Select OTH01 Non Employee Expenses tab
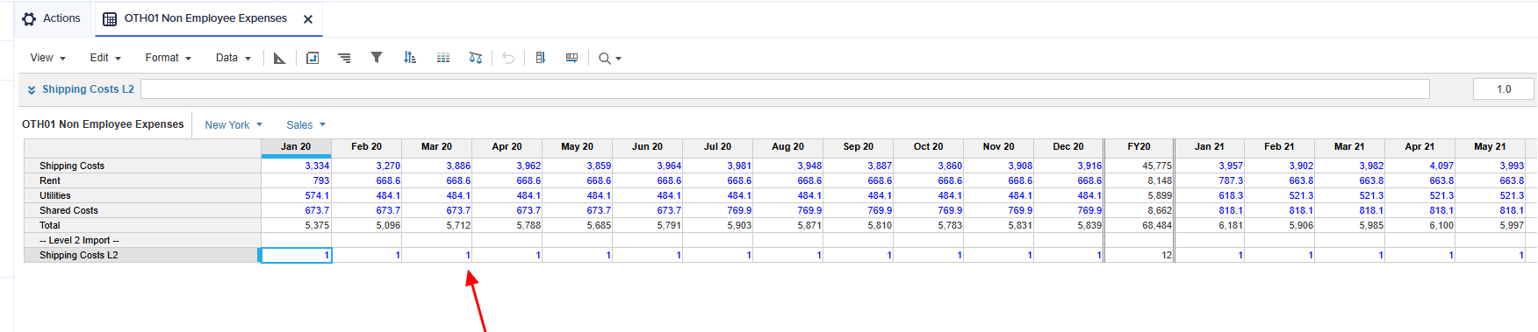 pyautogui.click(x=205, y=18)
